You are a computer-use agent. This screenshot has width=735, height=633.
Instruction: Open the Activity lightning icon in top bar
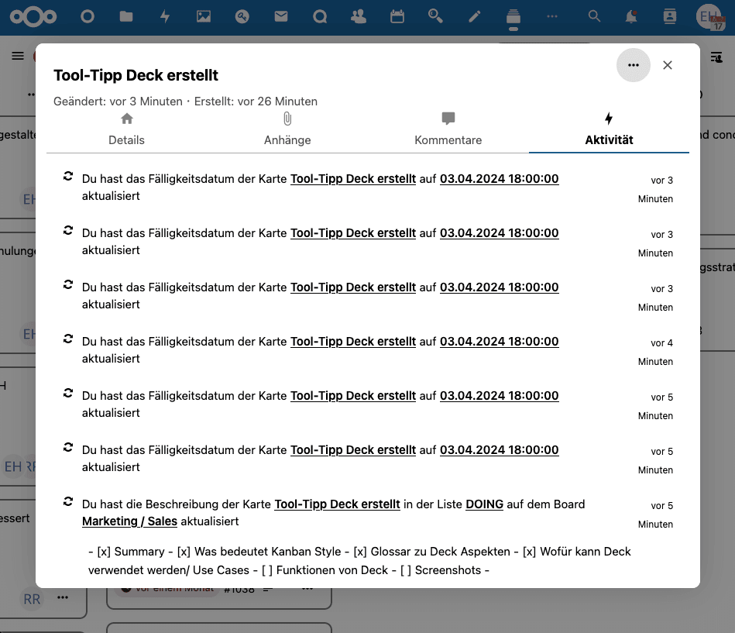pos(165,16)
